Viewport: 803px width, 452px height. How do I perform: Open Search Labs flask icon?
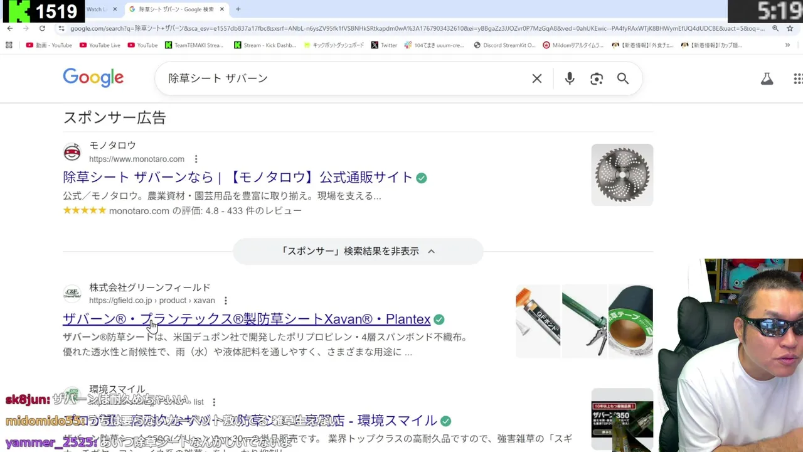point(767,78)
